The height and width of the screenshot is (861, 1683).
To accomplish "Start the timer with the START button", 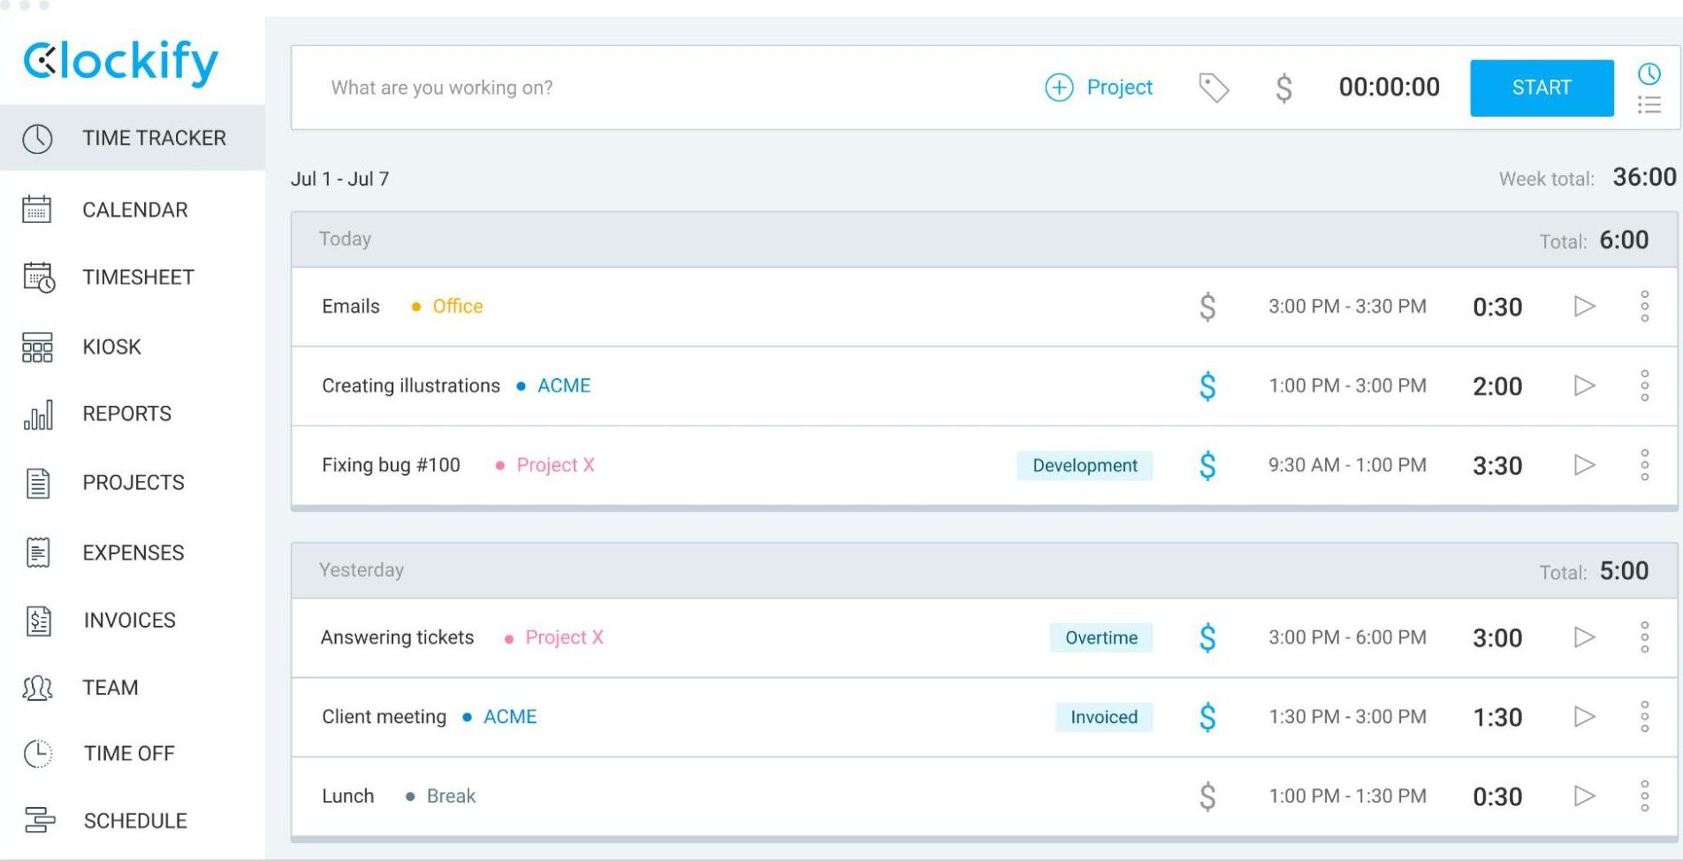I will (x=1542, y=88).
